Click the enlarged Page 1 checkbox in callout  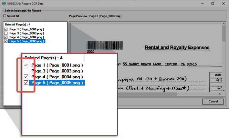coord(26,65)
